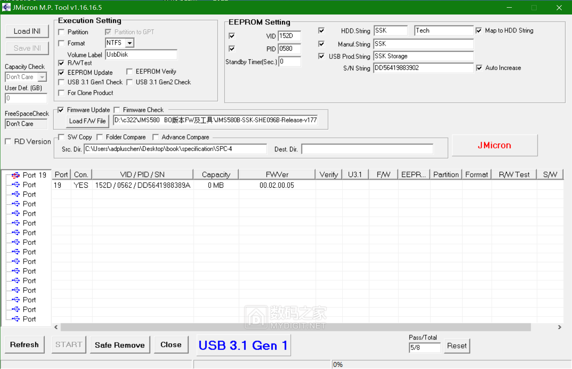Enable the USB 3.1 Gen2 Check box
Screen dimensions: 572x369
tap(130, 82)
